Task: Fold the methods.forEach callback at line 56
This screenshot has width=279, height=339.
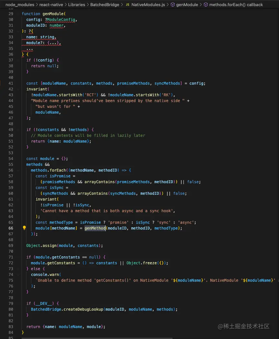Action: point(18,170)
